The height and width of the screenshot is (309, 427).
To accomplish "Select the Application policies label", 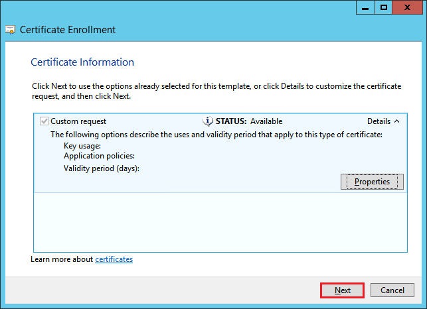I will [x=99, y=156].
